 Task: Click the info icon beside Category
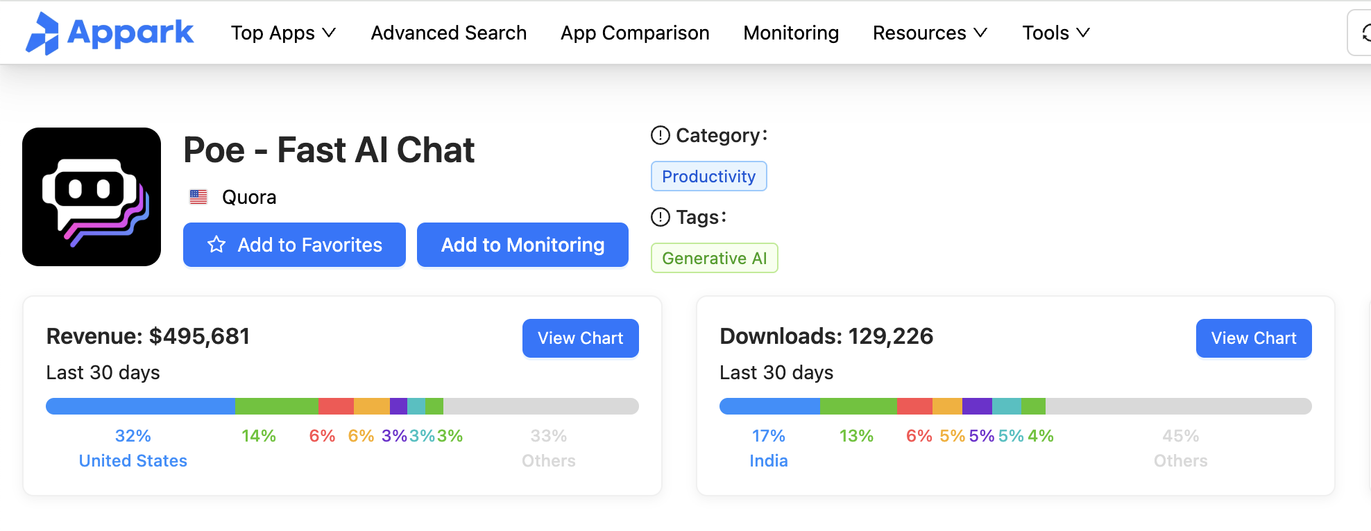(x=660, y=135)
